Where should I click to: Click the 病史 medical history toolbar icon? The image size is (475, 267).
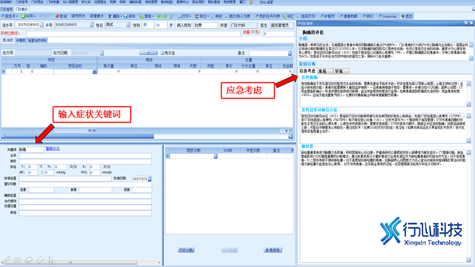tap(217, 17)
